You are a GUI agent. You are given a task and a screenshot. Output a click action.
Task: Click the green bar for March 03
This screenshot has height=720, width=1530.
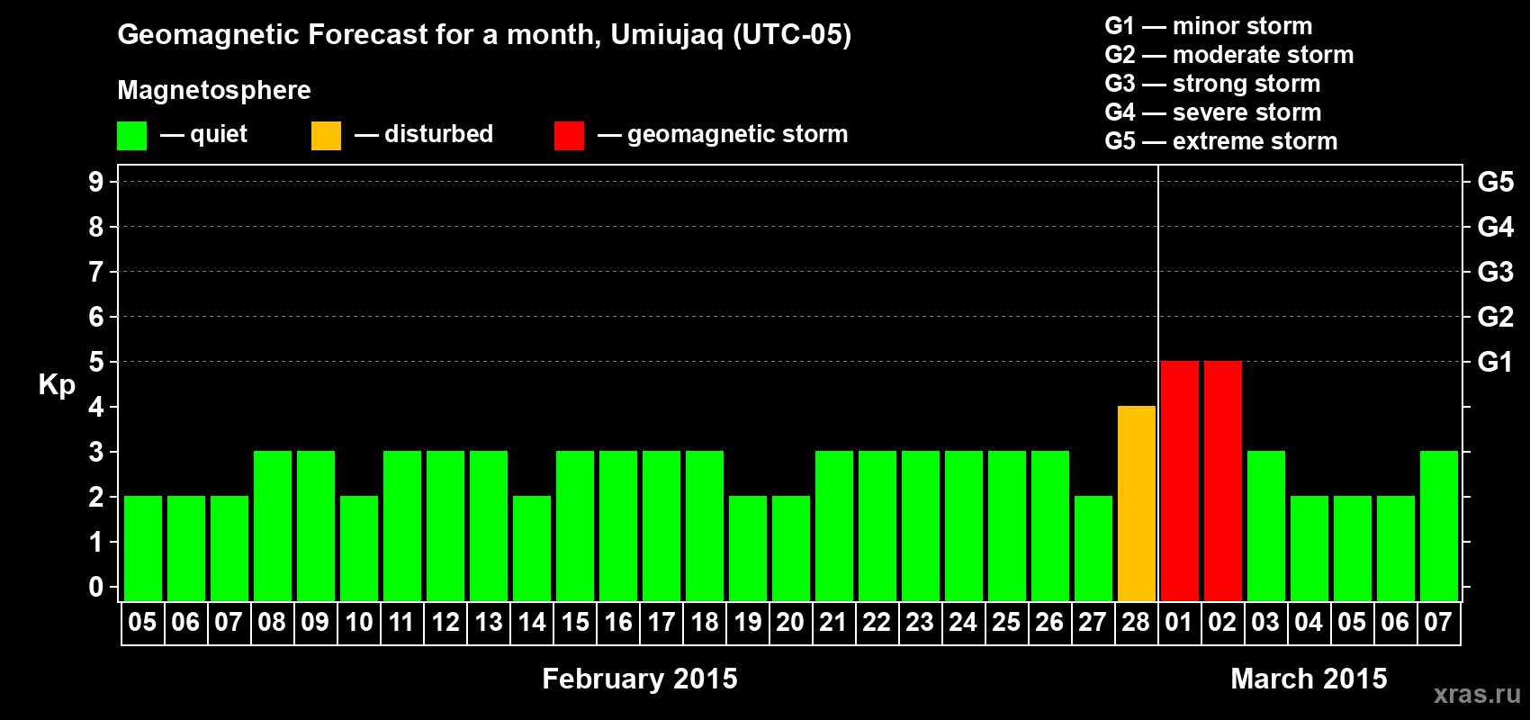(x=1266, y=526)
